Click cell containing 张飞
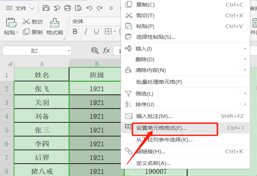 42,88
